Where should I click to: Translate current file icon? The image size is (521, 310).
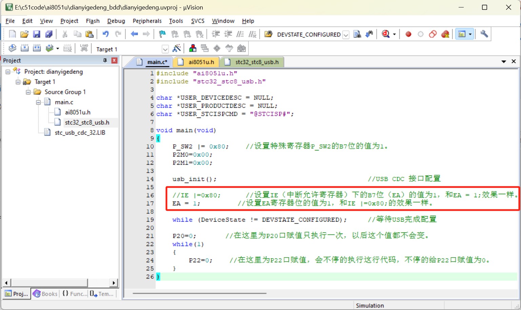(12, 48)
